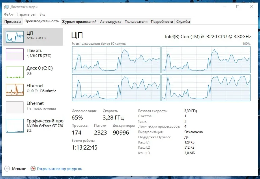Switch to the Производительность tab

(41, 21)
